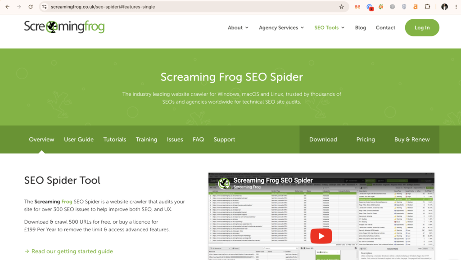Open the Support tab

(x=224, y=140)
